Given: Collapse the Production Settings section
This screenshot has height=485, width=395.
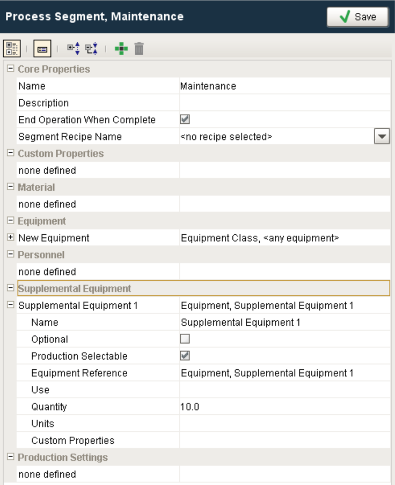Looking at the screenshot, I should (10, 457).
